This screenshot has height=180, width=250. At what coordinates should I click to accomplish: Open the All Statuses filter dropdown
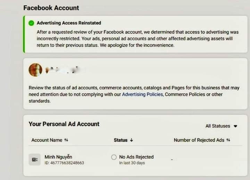pyautogui.click(x=221, y=126)
